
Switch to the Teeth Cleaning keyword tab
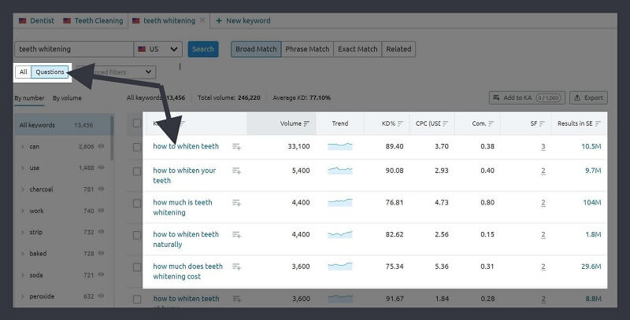[x=93, y=20]
